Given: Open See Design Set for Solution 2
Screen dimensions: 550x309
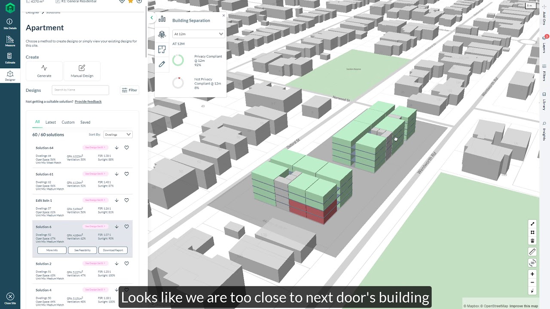Looking at the screenshot, I should point(95,264).
